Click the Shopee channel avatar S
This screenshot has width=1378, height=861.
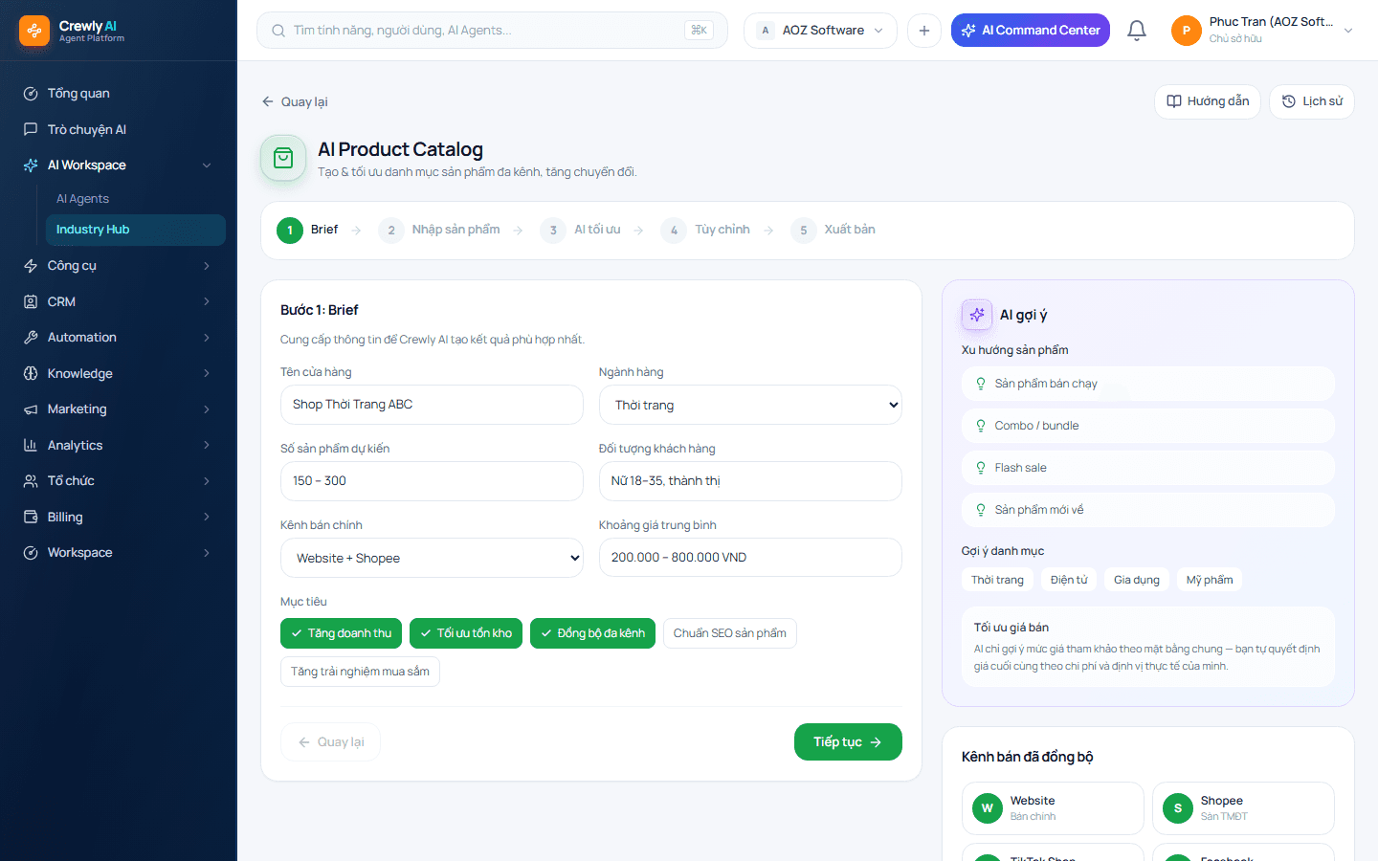1178,808
